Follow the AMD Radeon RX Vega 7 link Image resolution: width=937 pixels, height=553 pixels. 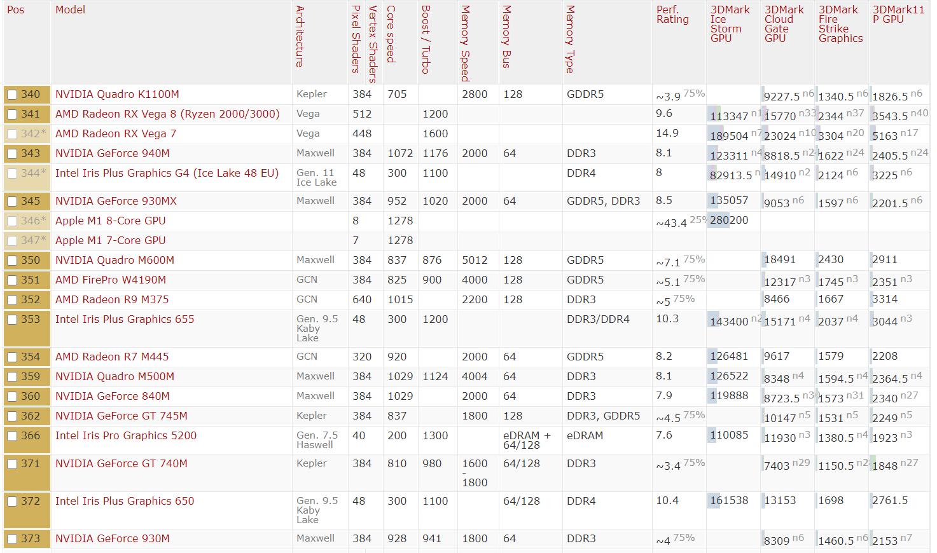(116, 133)
